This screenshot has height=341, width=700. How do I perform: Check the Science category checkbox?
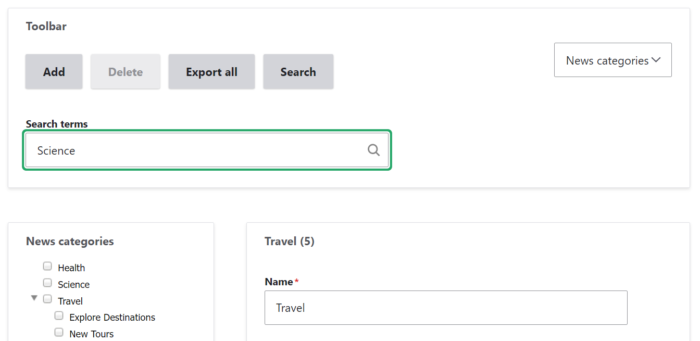point(47,282)
